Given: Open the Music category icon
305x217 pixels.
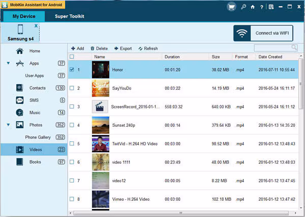Looking at the screenshot, I should coord(20,113).
